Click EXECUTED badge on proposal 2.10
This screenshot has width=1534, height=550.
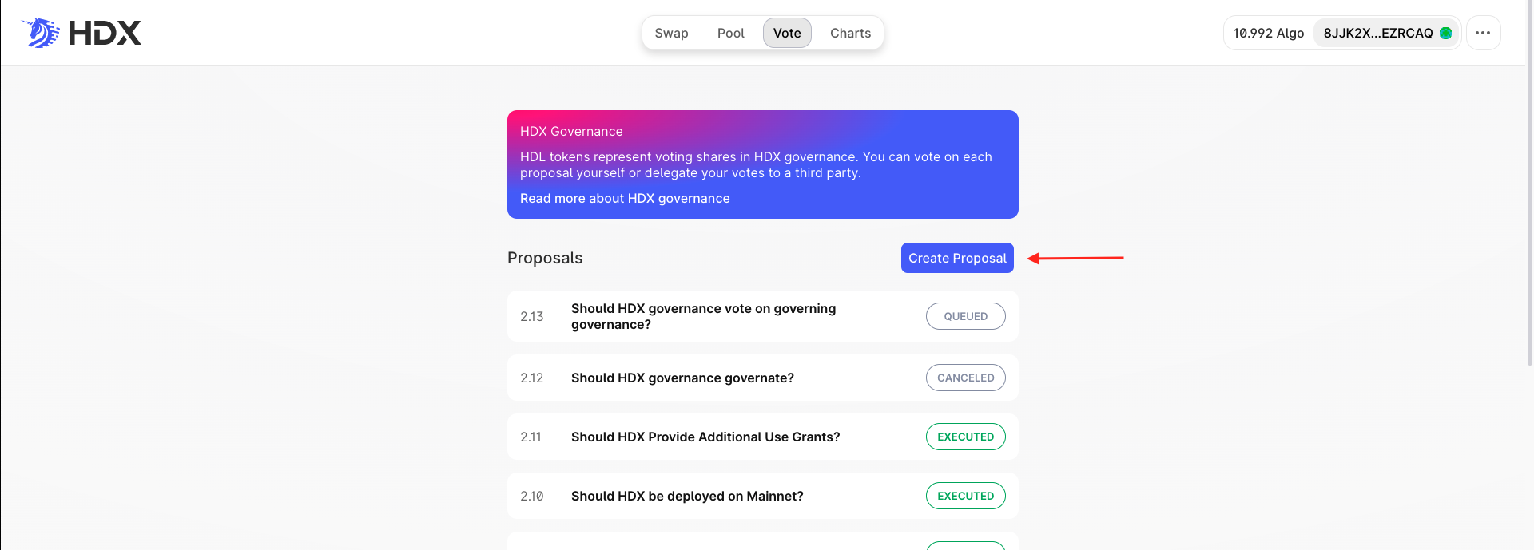point(965,496)
